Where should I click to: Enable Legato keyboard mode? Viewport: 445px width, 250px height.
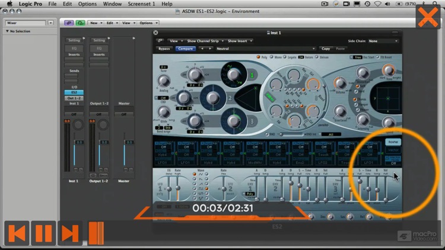pyautogui.click(x=285, y=57)
